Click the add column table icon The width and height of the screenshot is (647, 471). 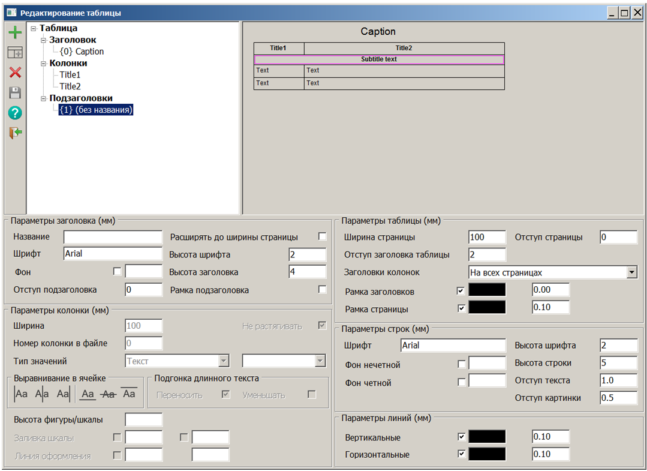pos(15,53)
